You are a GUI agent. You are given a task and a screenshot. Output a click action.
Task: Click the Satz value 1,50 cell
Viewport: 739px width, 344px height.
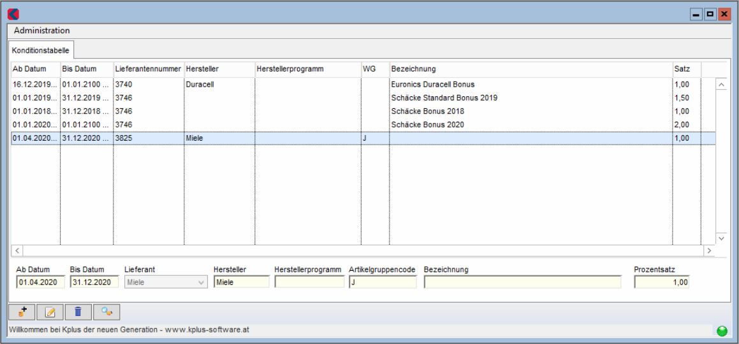coord(687,98)
